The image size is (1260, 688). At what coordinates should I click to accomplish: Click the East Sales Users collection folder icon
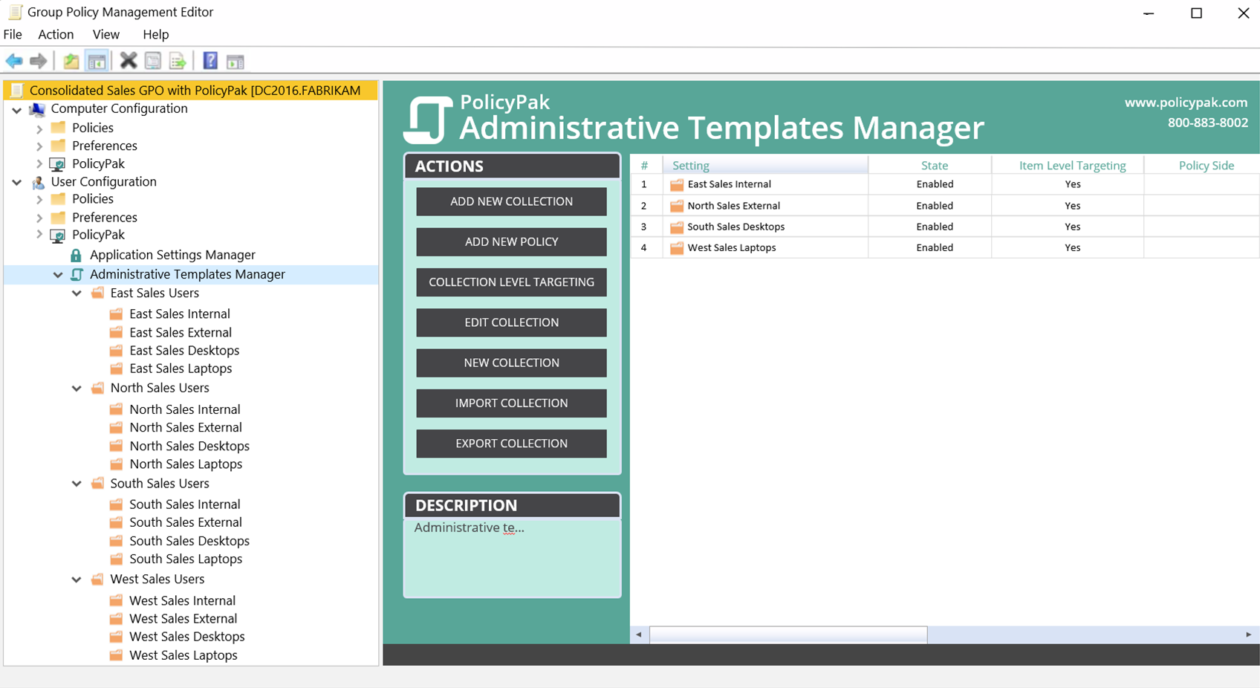pos(97,293)
